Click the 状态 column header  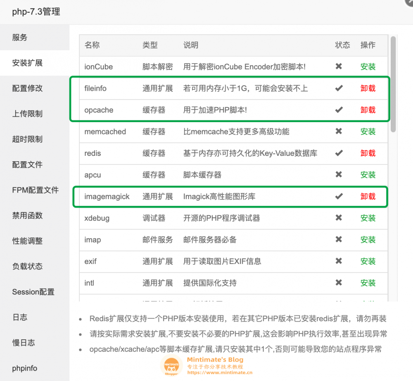tap(342, 45)
